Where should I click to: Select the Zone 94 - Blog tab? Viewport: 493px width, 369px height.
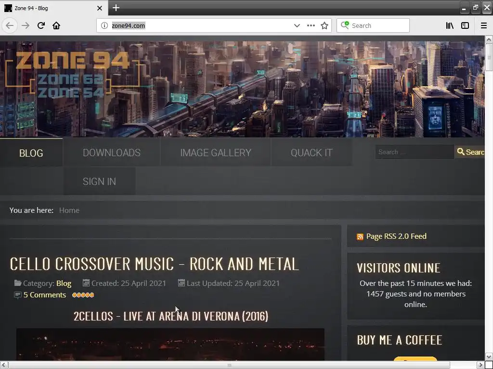[x=54, y=8]
